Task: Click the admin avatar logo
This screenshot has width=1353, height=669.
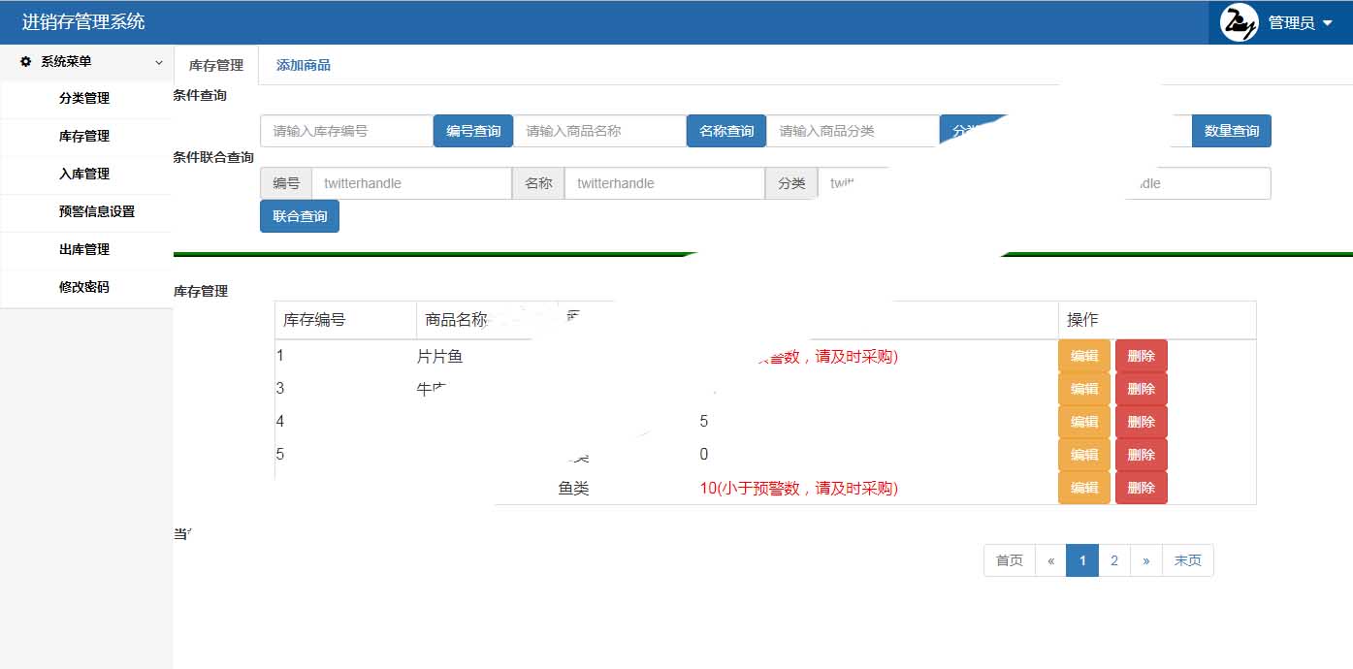Action: coord(1239,22)
